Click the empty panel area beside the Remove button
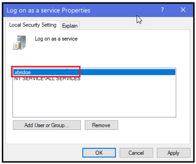Screen dimensions: 196x164 pyautogui.click(x=154, y=125)
